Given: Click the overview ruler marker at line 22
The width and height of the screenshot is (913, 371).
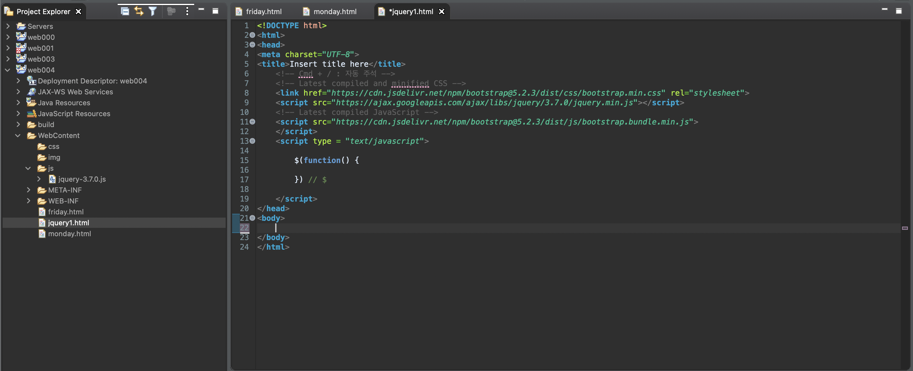Looking at the screenshot, I should (905, 228).
